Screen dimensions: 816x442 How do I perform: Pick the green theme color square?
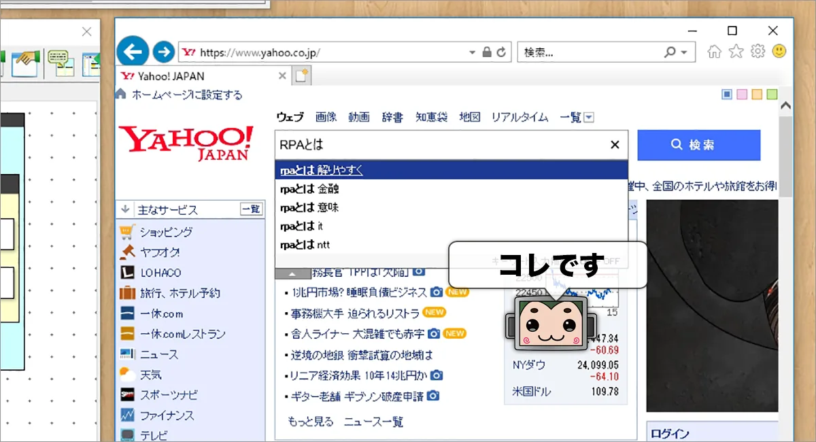pyautogui.click(x=772, y=95)
